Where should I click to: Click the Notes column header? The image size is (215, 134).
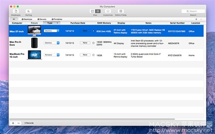point(148,23)
